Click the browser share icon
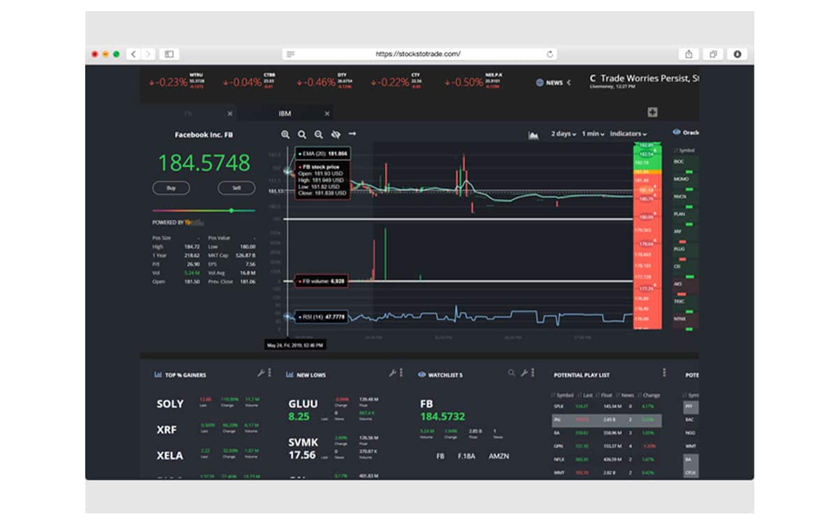The image size is (839, 524). coord(689,54)
